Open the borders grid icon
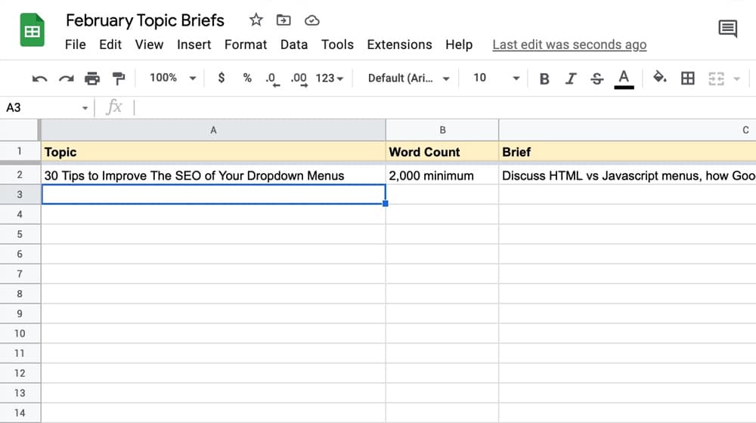 click(x=688, y=78)
